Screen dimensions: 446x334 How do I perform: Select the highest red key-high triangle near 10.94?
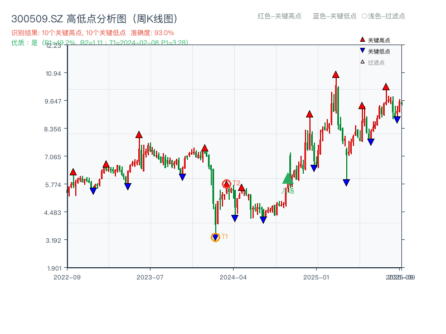[336, 75]
